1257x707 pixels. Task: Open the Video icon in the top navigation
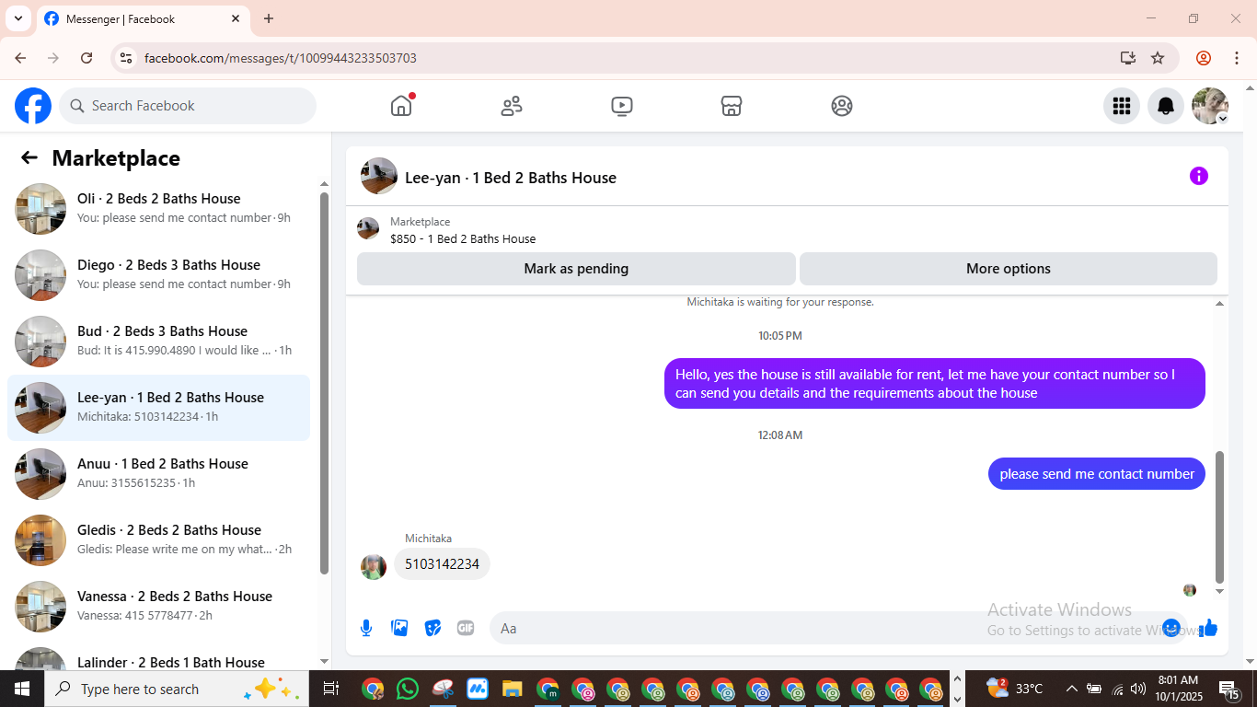622,106
